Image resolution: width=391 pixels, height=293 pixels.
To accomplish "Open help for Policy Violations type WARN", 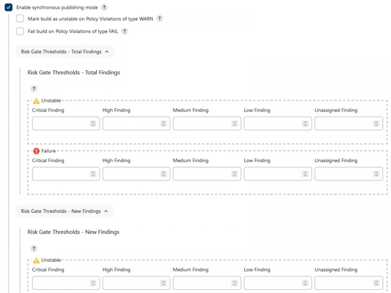I will click(x=160, y=19).
